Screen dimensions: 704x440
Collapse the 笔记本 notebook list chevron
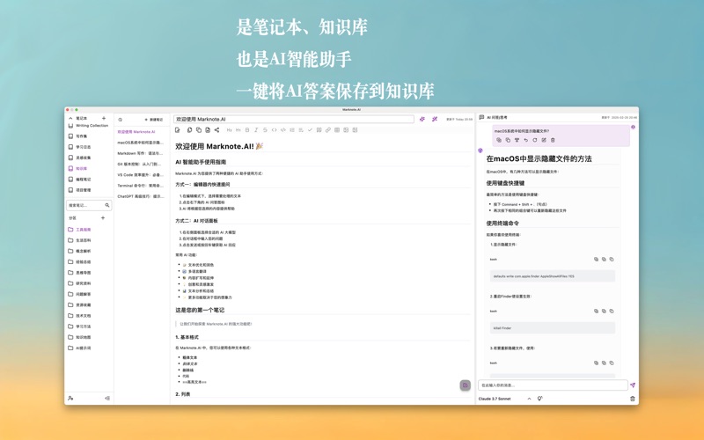[70, 118]
